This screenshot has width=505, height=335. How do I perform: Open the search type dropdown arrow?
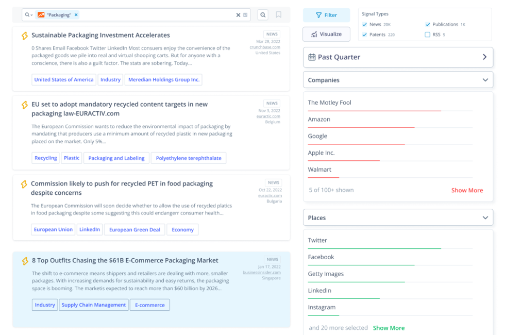pos(31,15)
